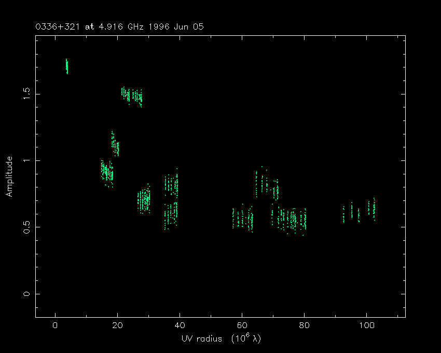The width and height of the screenshot is (441, 353).
Task: Select the isolated data cluster near amplitude 1.7
Action: [x=66, y=66]
